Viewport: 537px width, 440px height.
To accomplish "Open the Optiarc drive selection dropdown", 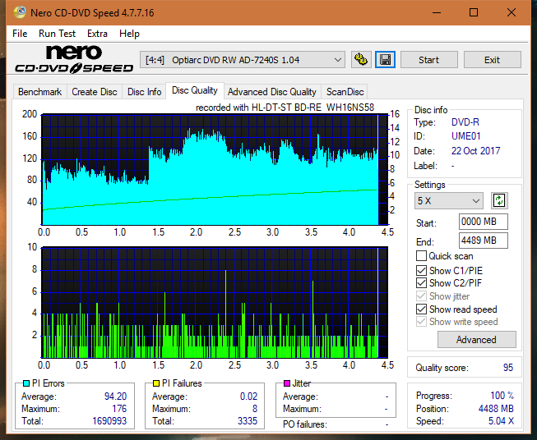I will coord(242,60).
